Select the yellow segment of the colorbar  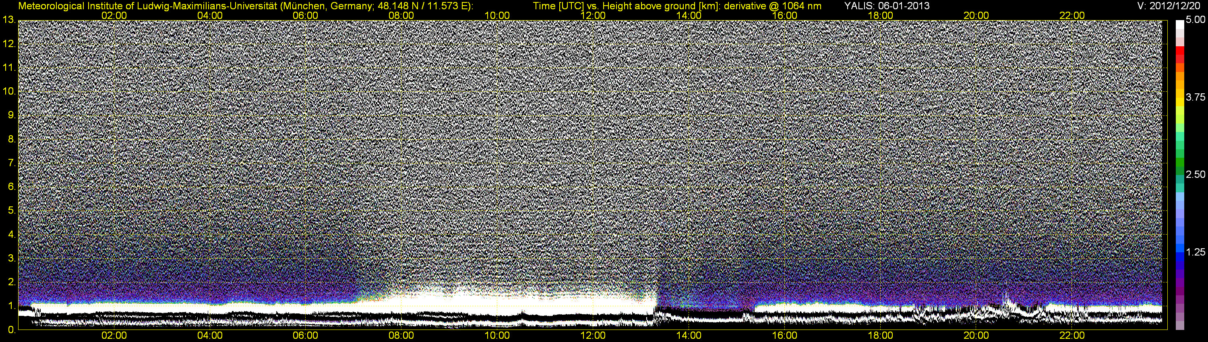pos(1180,102)
